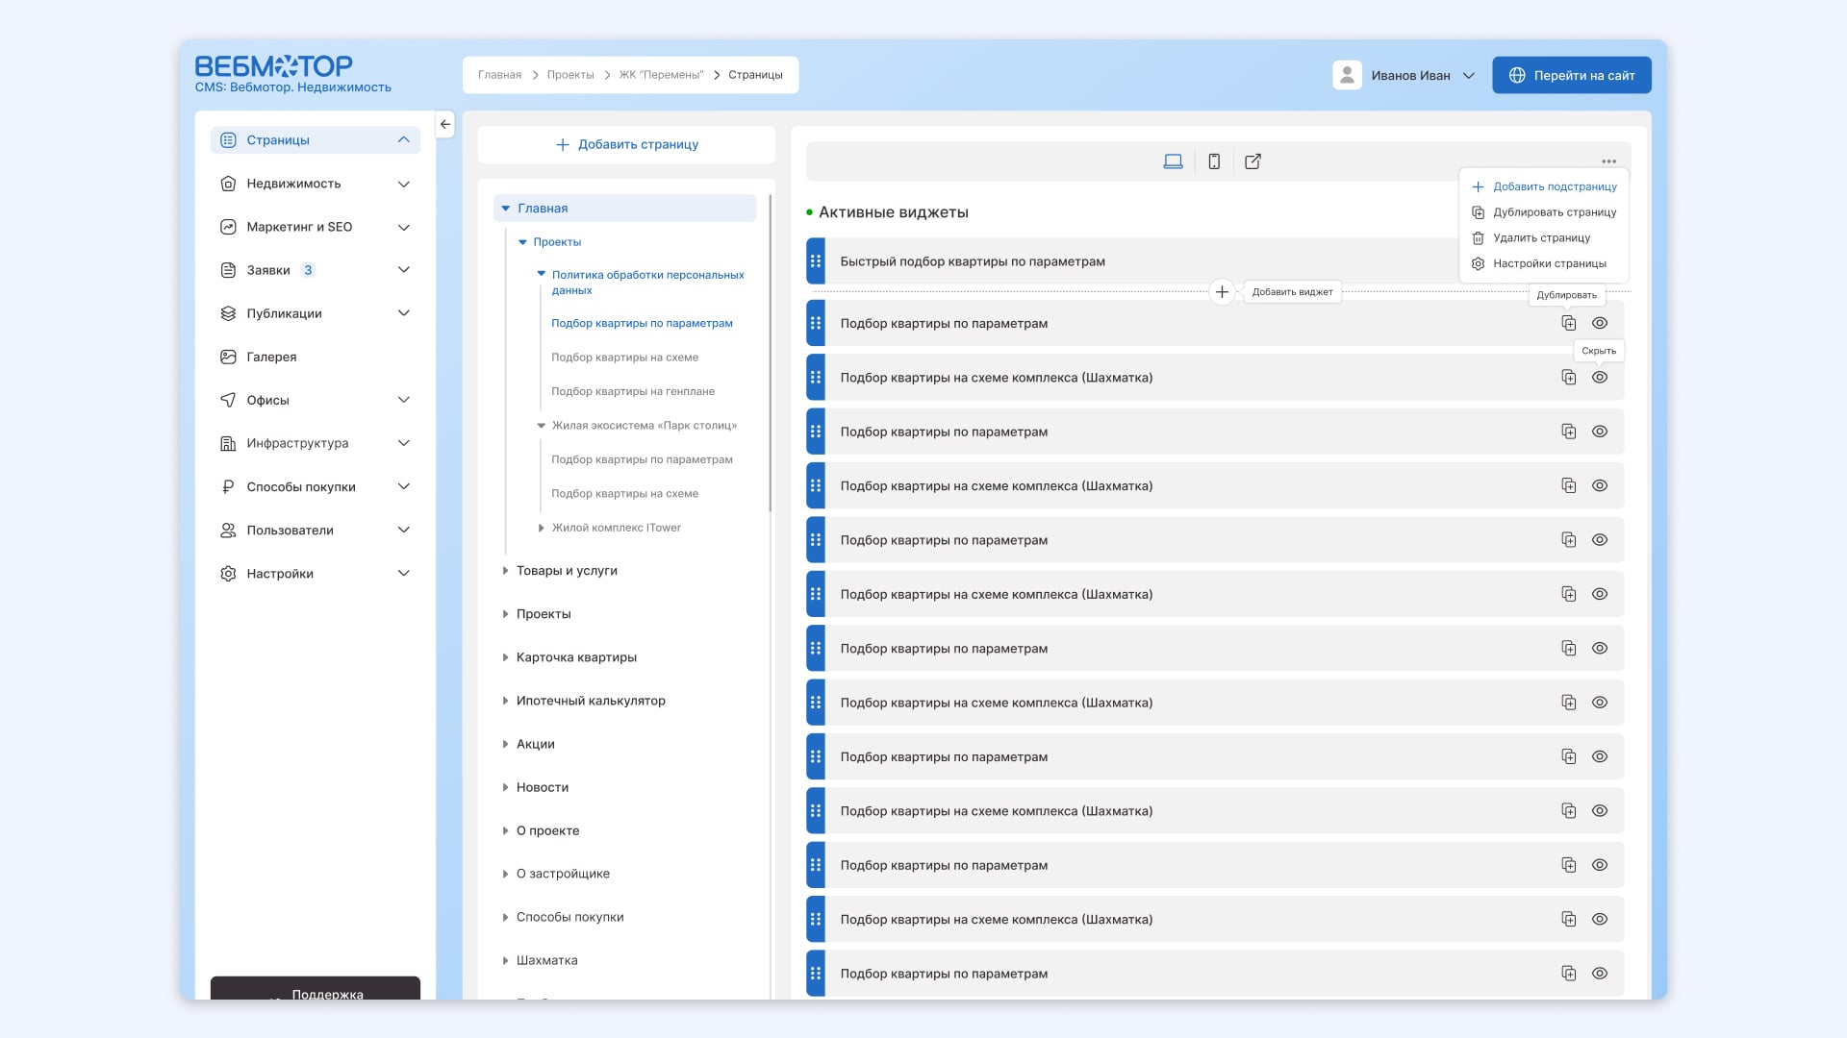Expand the Жилой комплекс ITower triangle
The width and height of the screenshot is (1847, 1038).
click(542, 528)
